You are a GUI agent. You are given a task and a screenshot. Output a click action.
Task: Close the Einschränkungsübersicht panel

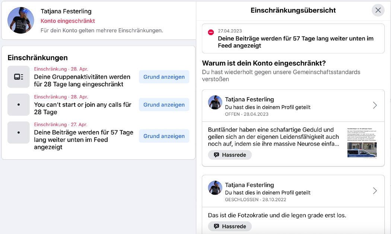pyautogui.click(x=378, y=10)
